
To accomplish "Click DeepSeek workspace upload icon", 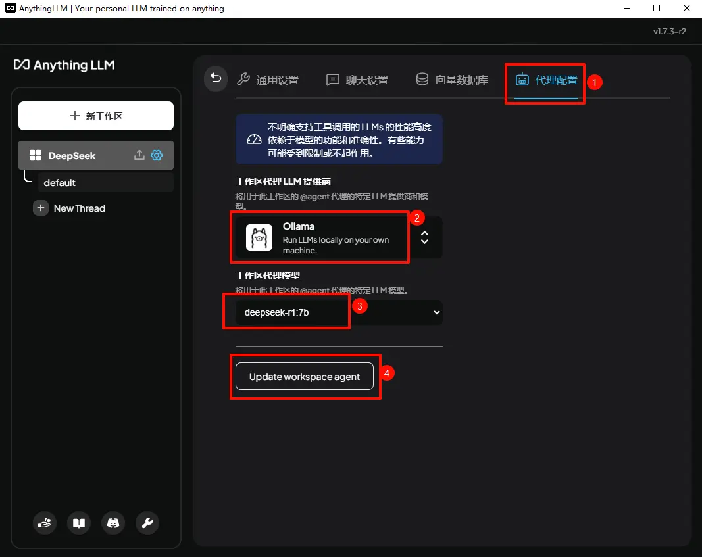I will pos(139,155).
